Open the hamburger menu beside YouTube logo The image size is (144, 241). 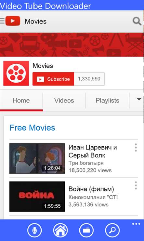click(2, 21)
